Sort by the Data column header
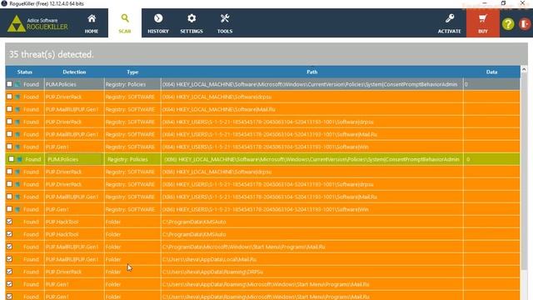 click(491, 72)
